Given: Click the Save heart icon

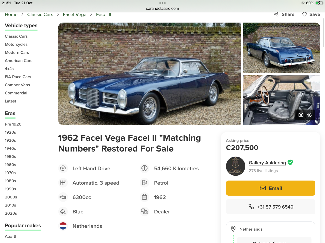Looking at the screenshot, I should (x=304, y=14).
